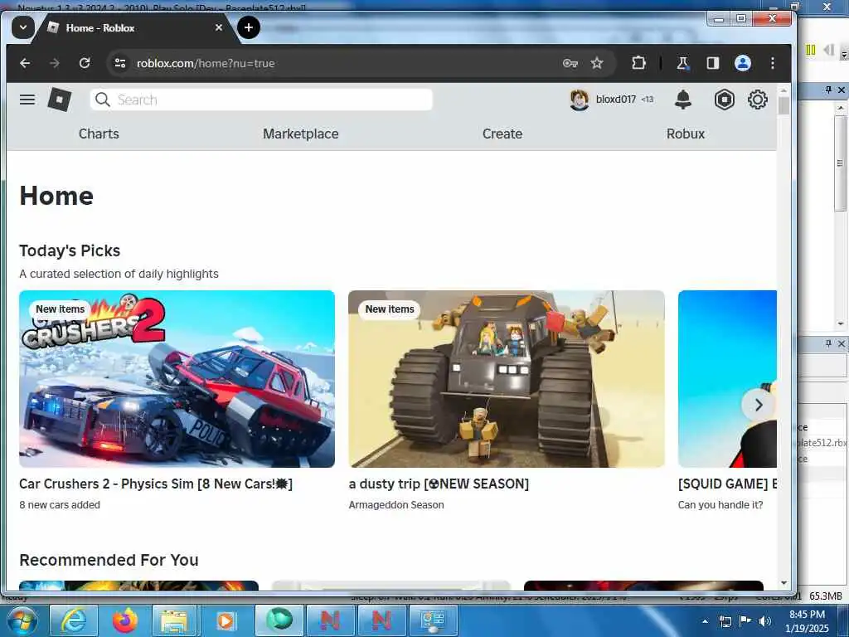Open the browser extensions puzzle icon
Screen dimensions: 849x637
click(x=639, y=63)
